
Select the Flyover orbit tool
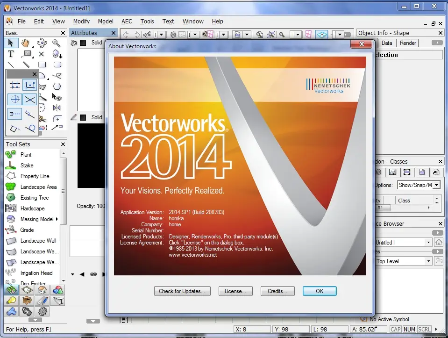(42, 43)
